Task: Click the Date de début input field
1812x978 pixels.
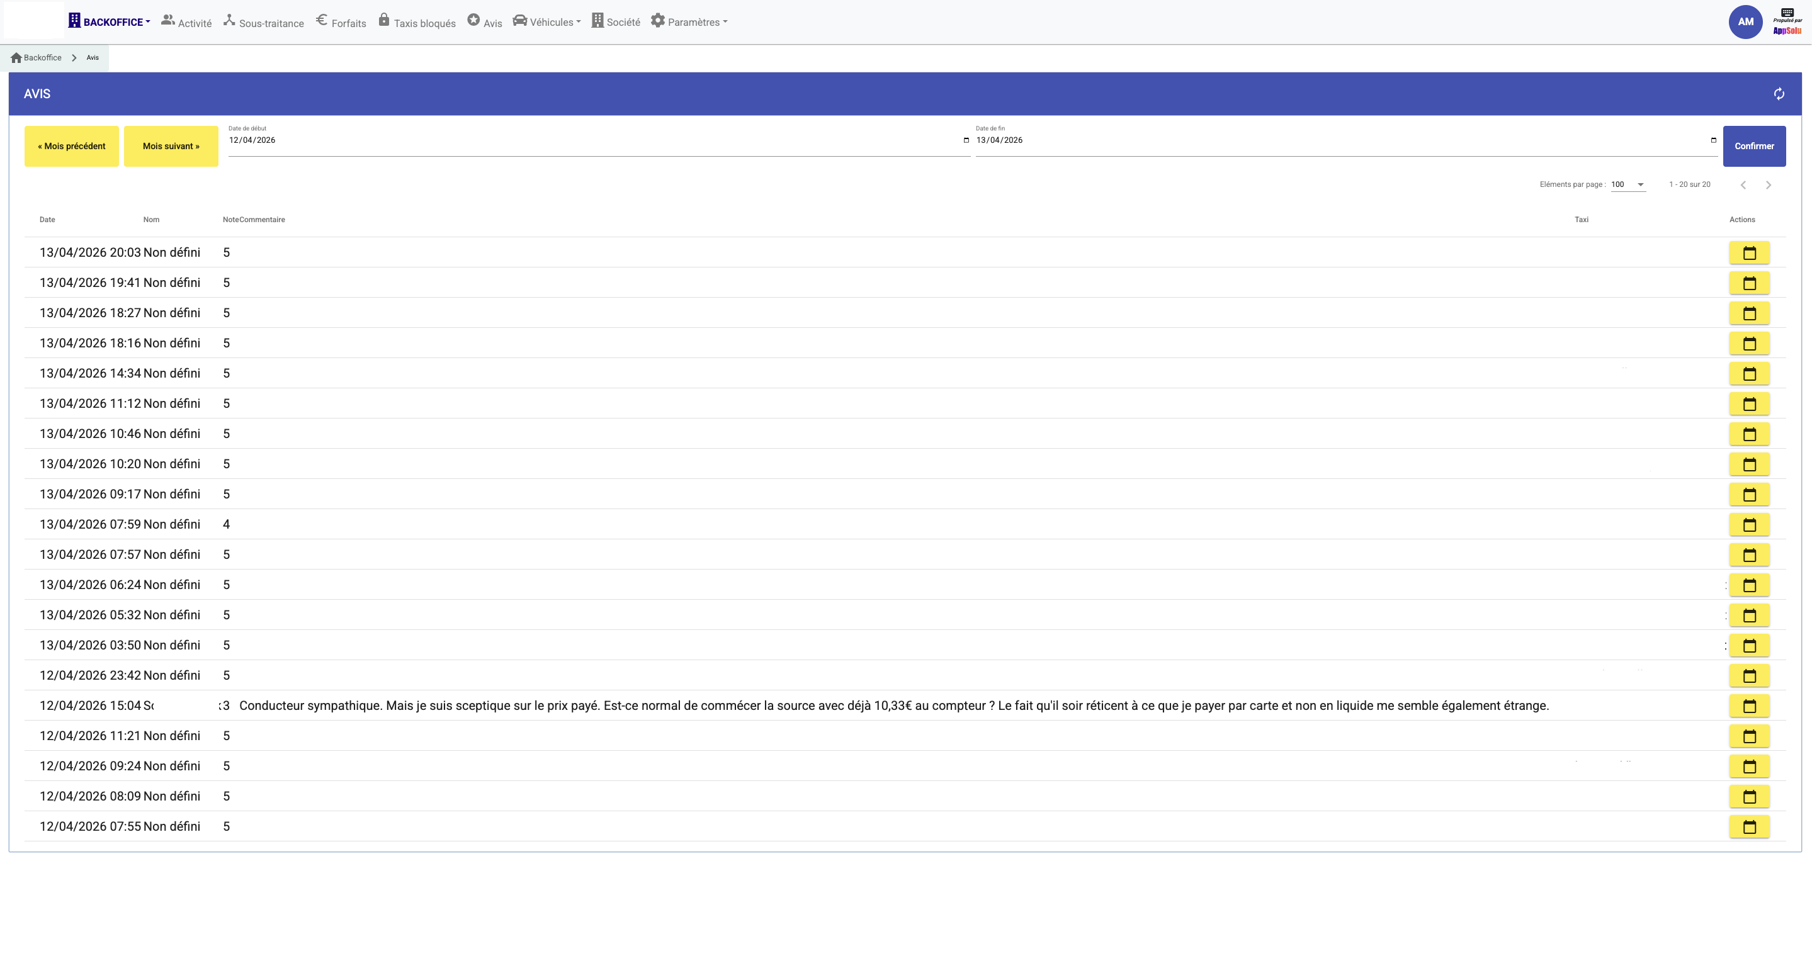Action: (591, 140)
